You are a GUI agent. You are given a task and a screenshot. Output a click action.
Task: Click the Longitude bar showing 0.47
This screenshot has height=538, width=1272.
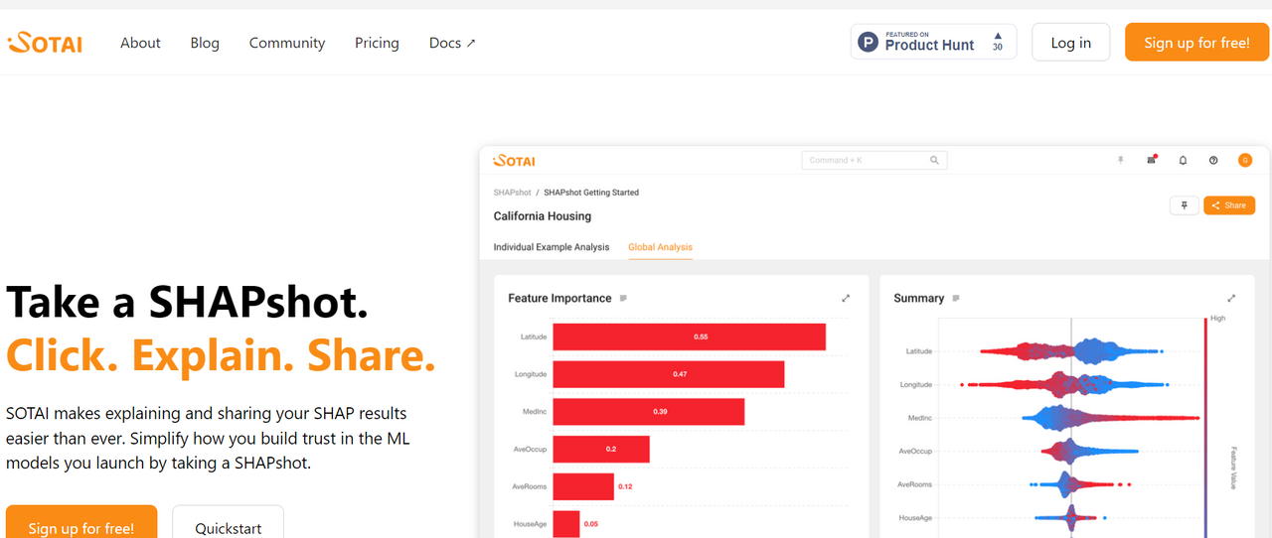669,374
